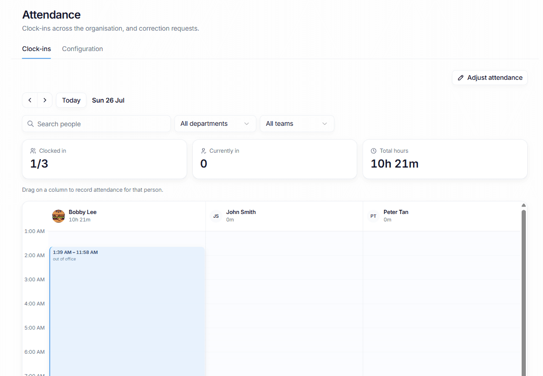Open the All teams dropdown
Image resolution: width=543 pixels, height=376 pixels.
[297, 123]
